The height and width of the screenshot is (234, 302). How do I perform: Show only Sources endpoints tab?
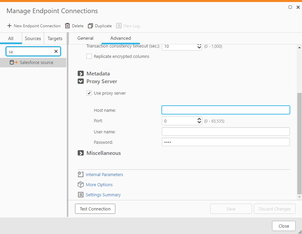point(33,38)
